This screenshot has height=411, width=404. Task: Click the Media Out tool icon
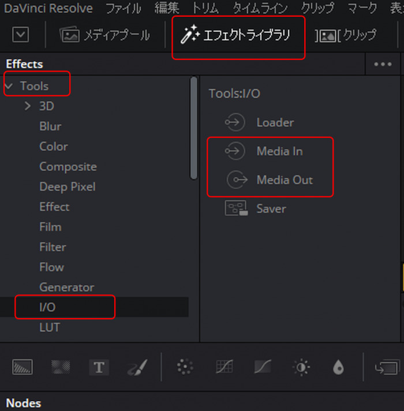tap(237, 180)
